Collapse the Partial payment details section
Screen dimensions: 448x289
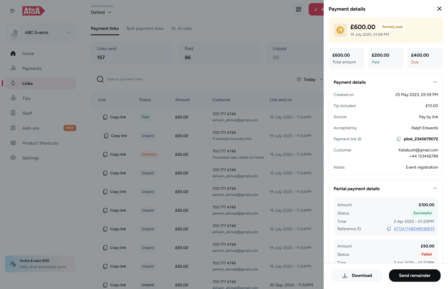pyautogui.click(x=435, y=189)
